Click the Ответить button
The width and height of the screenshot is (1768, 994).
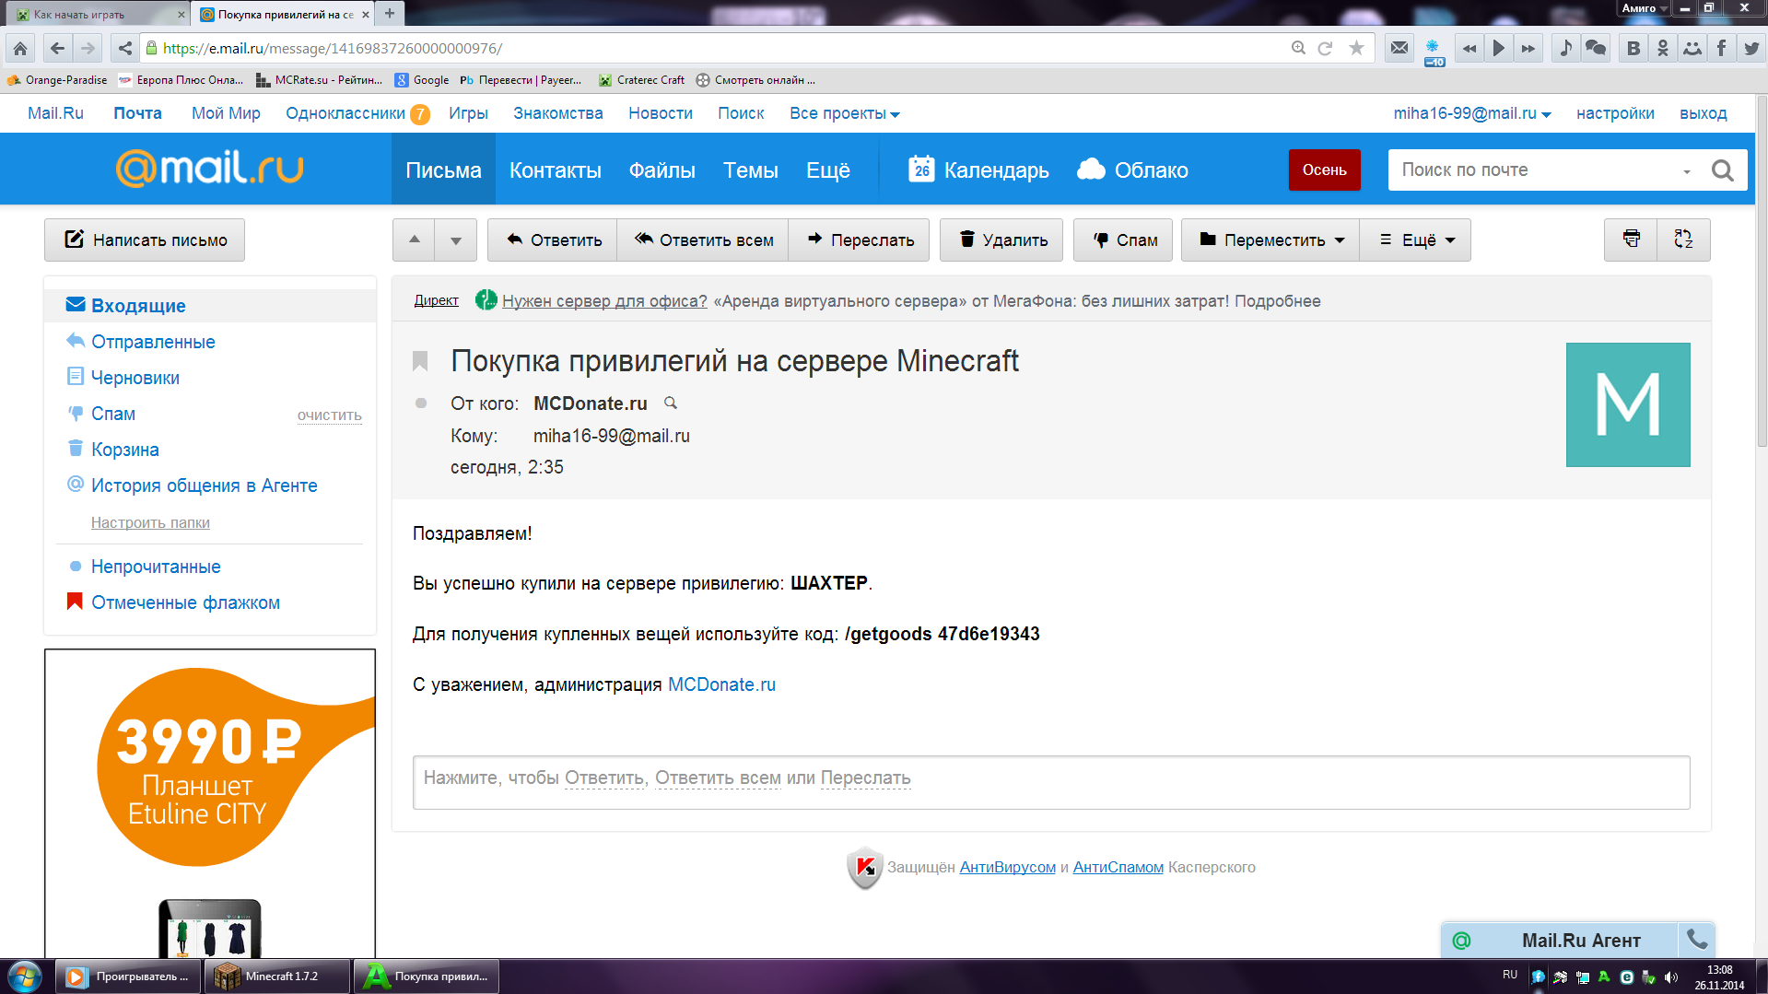(553, 240)
